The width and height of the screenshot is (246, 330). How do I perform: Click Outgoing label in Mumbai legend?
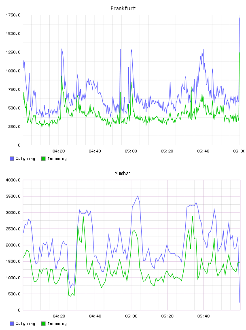pos(25,324)
